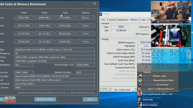Click the North Bridge Clock 4300.0 MHz field
This screenshot has width=193, height=108.
(x=85, y=65)
